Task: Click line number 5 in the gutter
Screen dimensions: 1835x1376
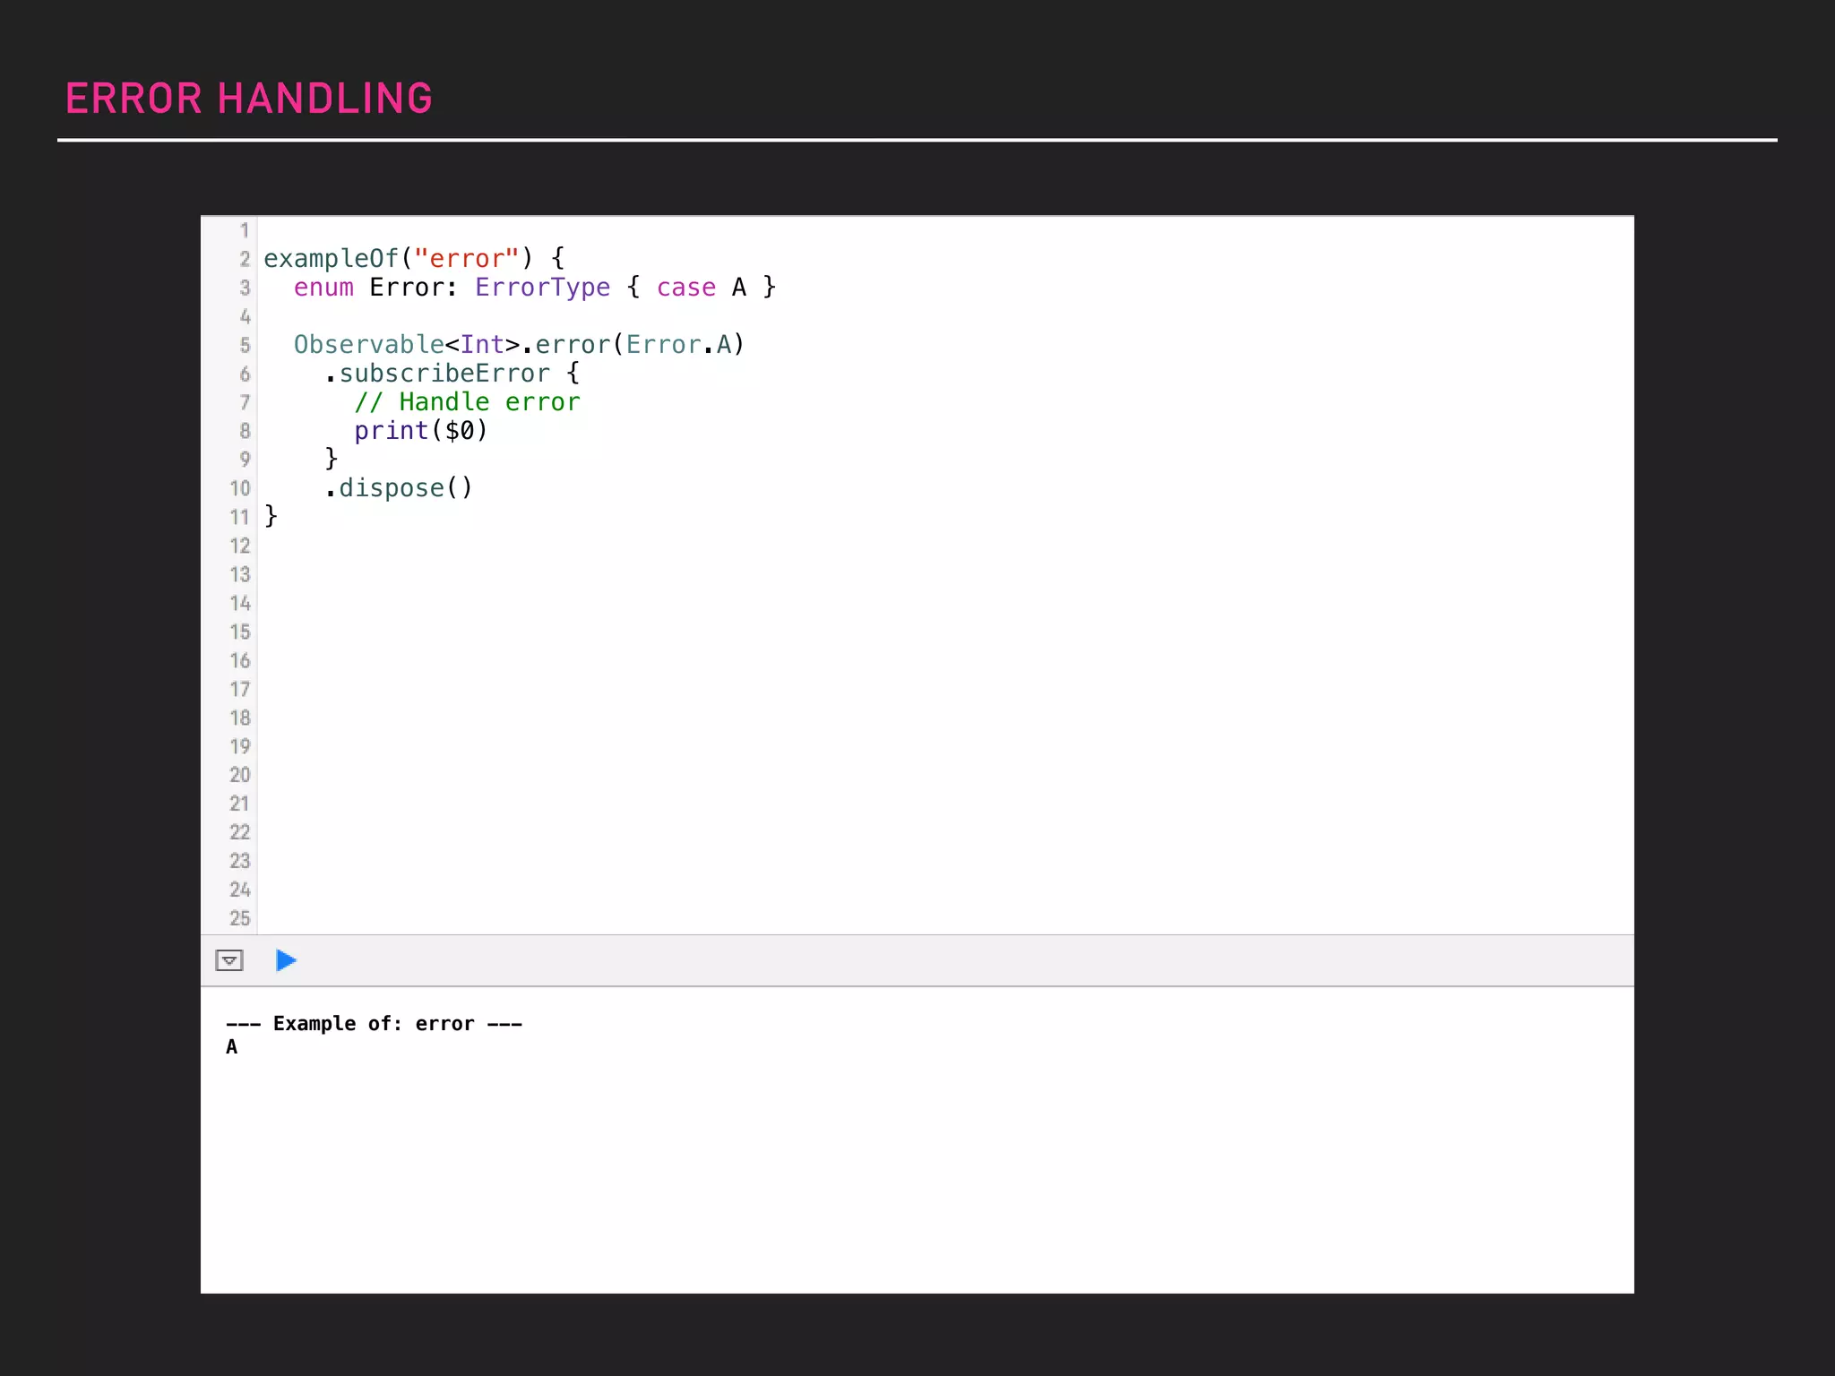Action: 244,345
